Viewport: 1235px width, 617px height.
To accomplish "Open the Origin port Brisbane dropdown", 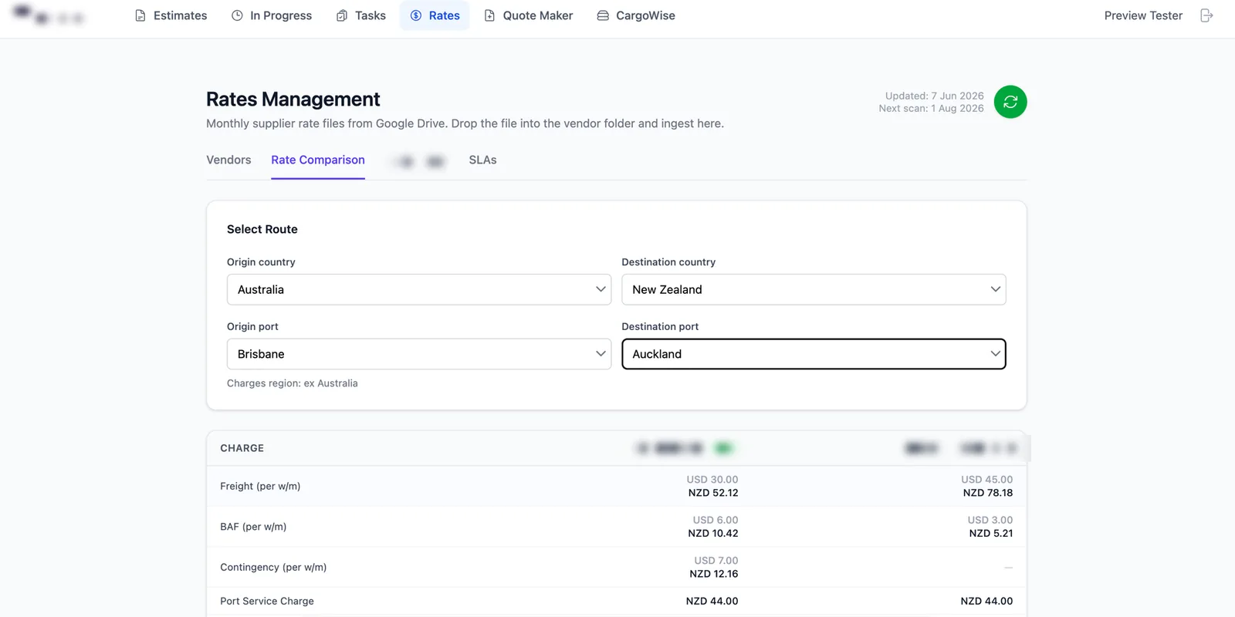I will pos(419,354).
